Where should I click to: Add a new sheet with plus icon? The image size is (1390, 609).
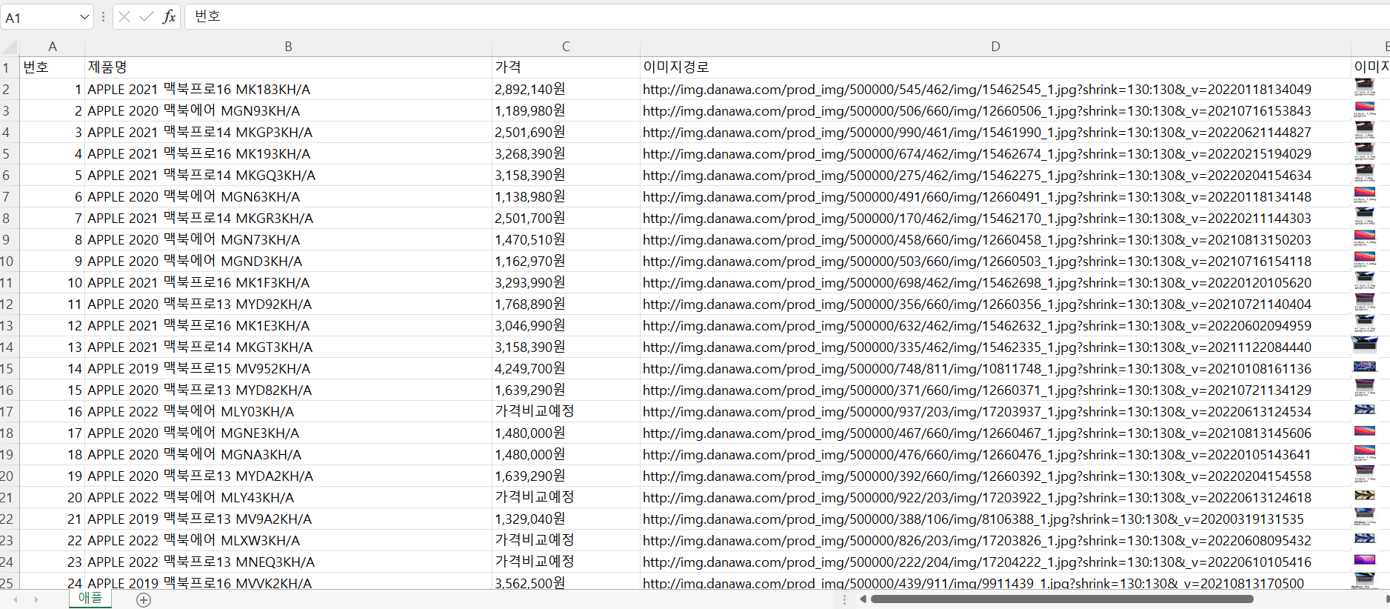pyautogui.click(x=144, y=600)
